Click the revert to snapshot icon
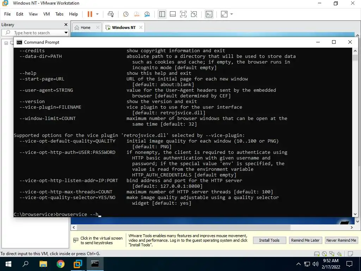Screen dimensions: 361x271 [x=136, y=14]
